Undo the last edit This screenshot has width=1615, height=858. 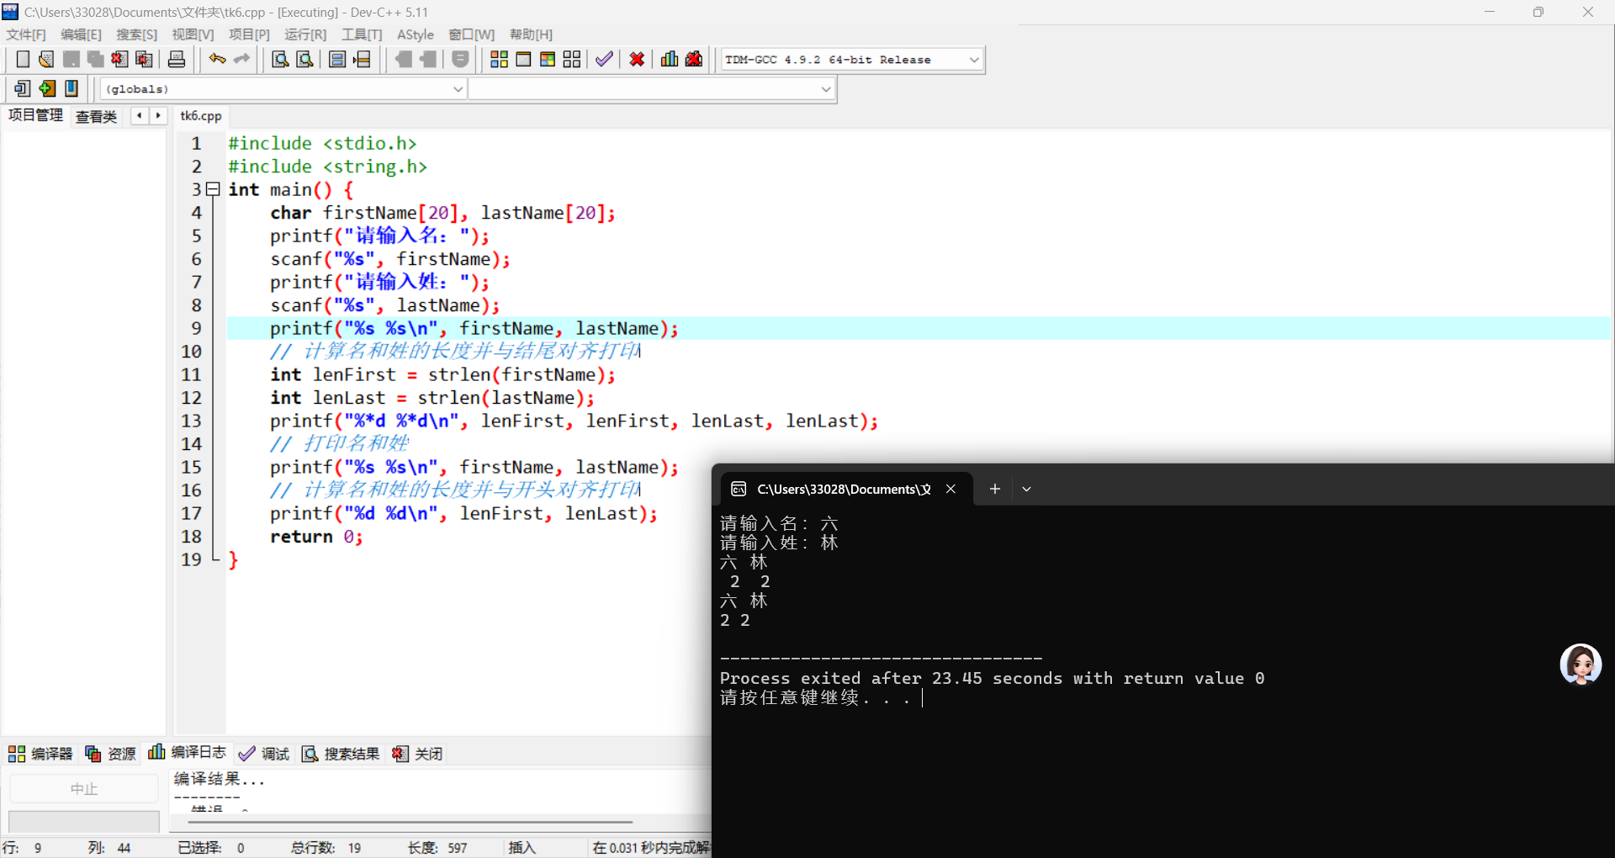point(217,59)
